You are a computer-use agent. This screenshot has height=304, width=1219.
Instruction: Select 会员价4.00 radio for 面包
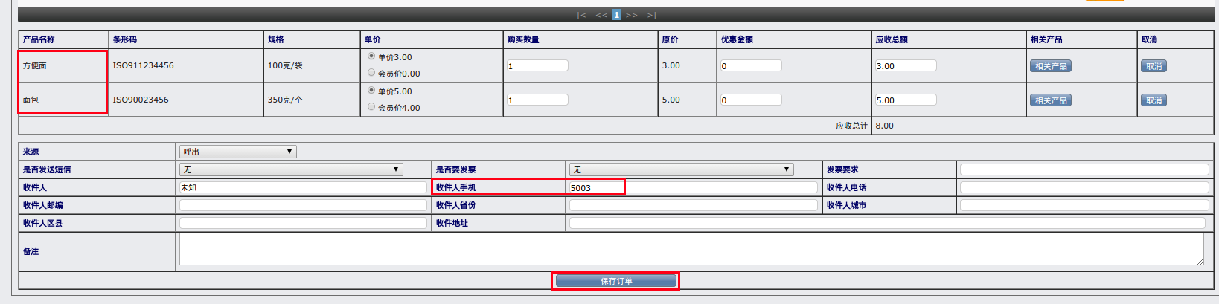[371, 107]
